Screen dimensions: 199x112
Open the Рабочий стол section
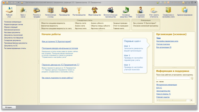click(9, 12)
